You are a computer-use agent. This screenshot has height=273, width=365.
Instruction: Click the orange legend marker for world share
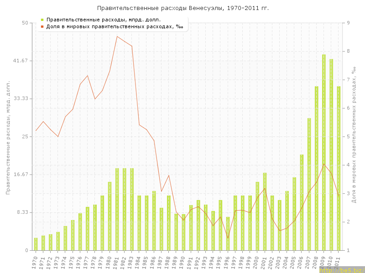click(42, 26)
